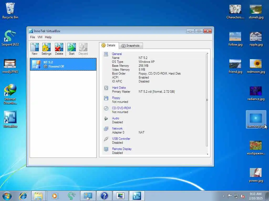This screenshot has height=201, width=269.
Task: Click the USB Controller plug icon
Action: pos(106,139)
